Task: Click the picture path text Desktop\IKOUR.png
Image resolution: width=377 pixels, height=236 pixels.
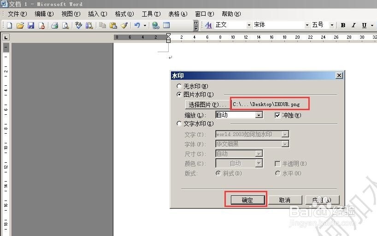Action: coord(266,105)
